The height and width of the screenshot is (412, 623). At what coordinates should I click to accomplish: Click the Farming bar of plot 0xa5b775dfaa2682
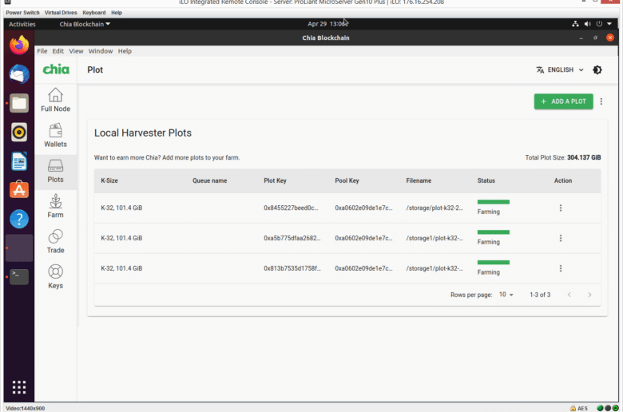pos(494,232)
